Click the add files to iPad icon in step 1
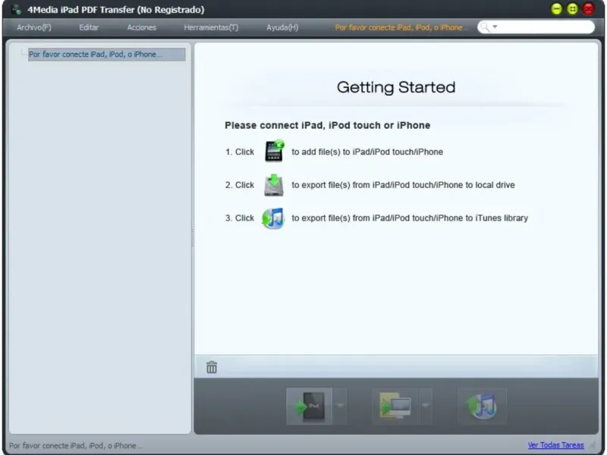607x455 pixels. click(274, 151)
